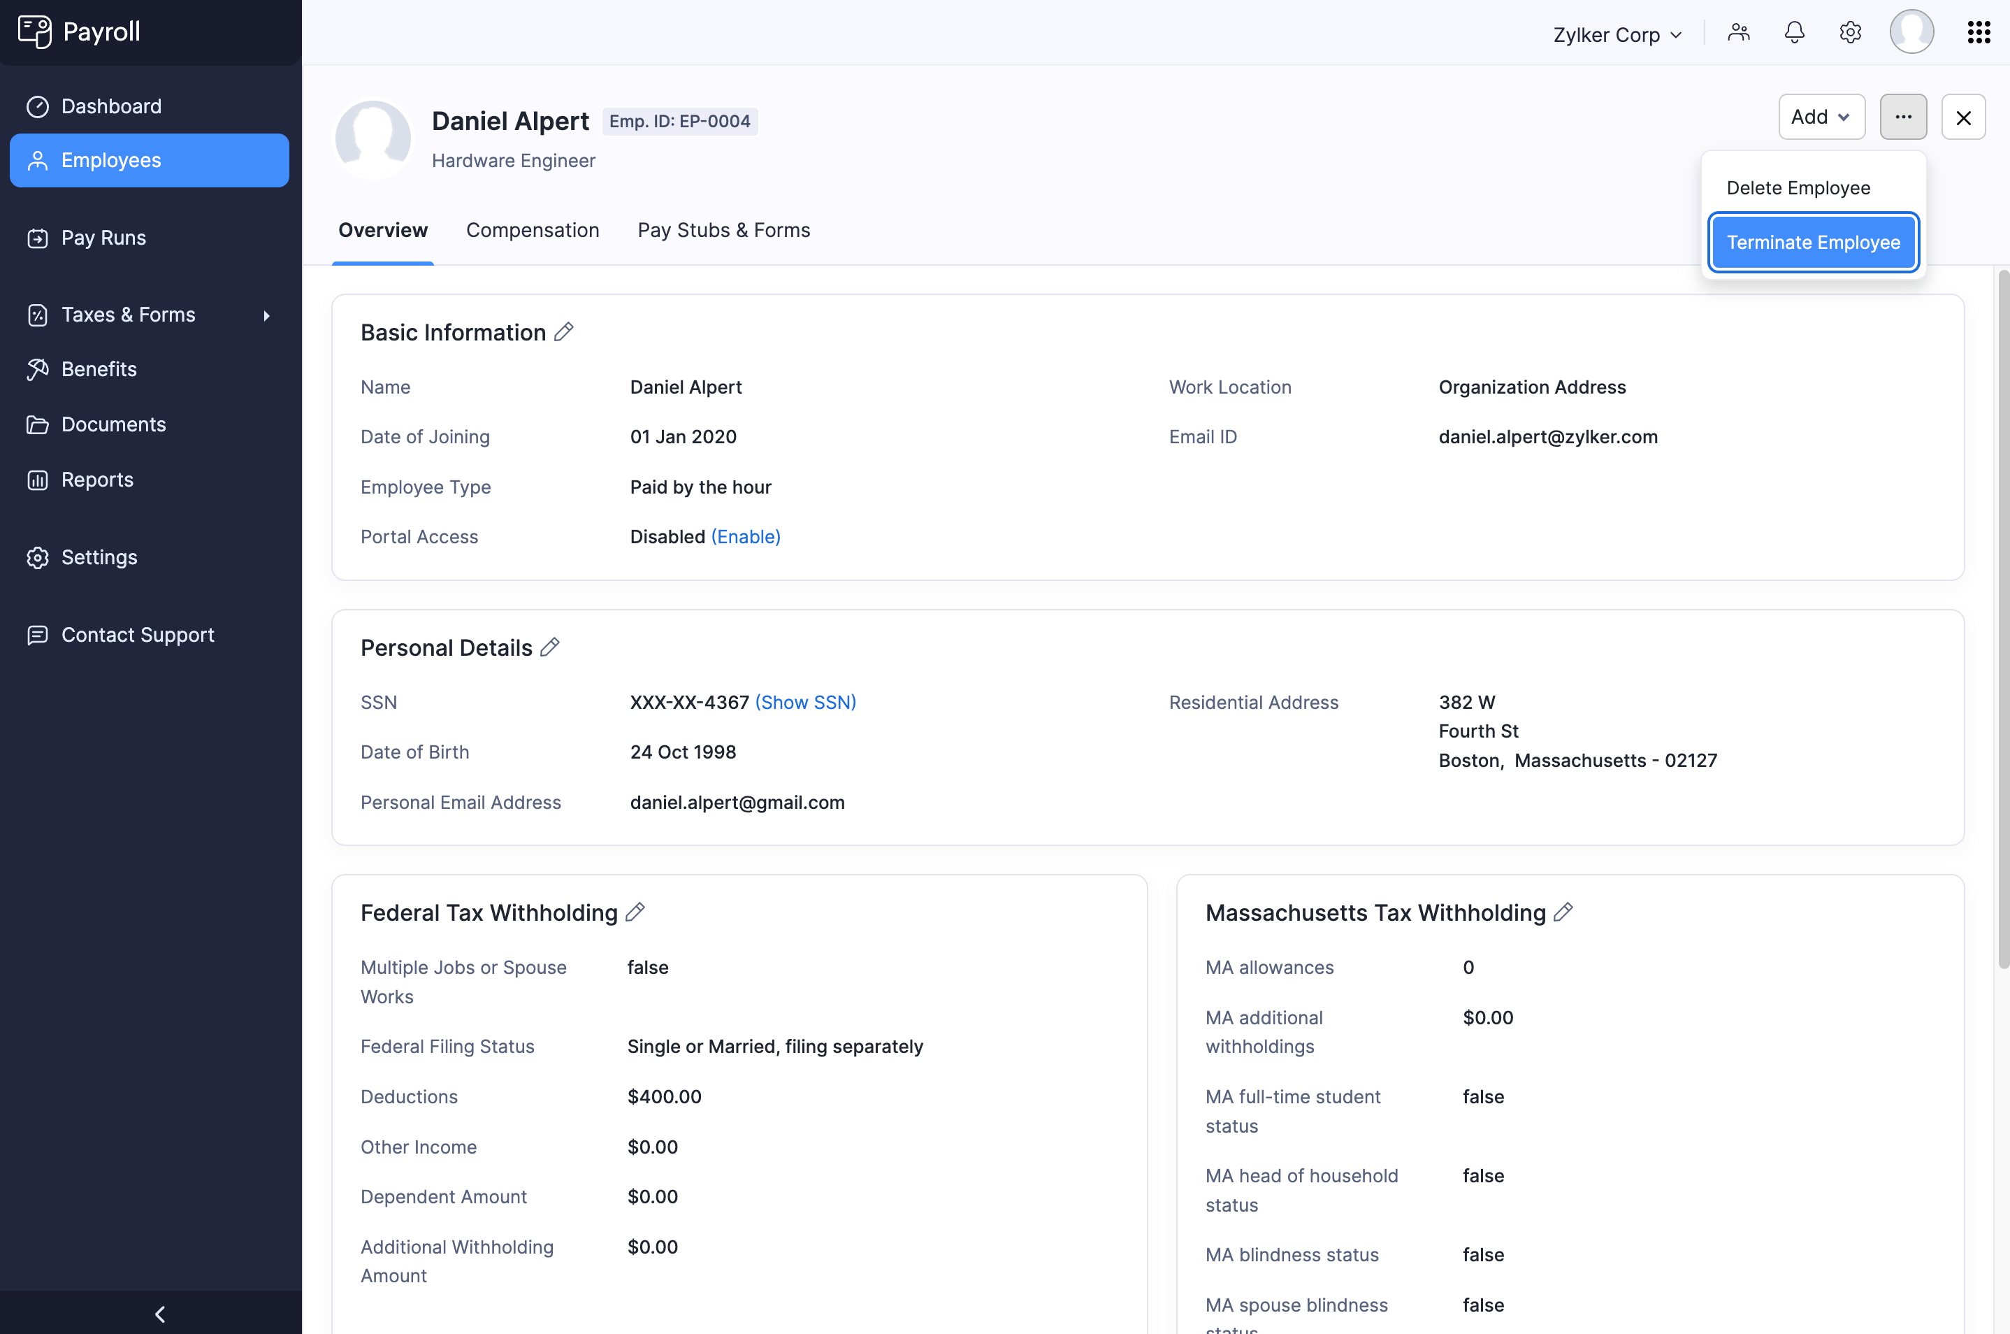The width and height of the screenshot is (2010, 1334).
Task: Open Zylker Corp organization switcher
Action: [1617, 35]
